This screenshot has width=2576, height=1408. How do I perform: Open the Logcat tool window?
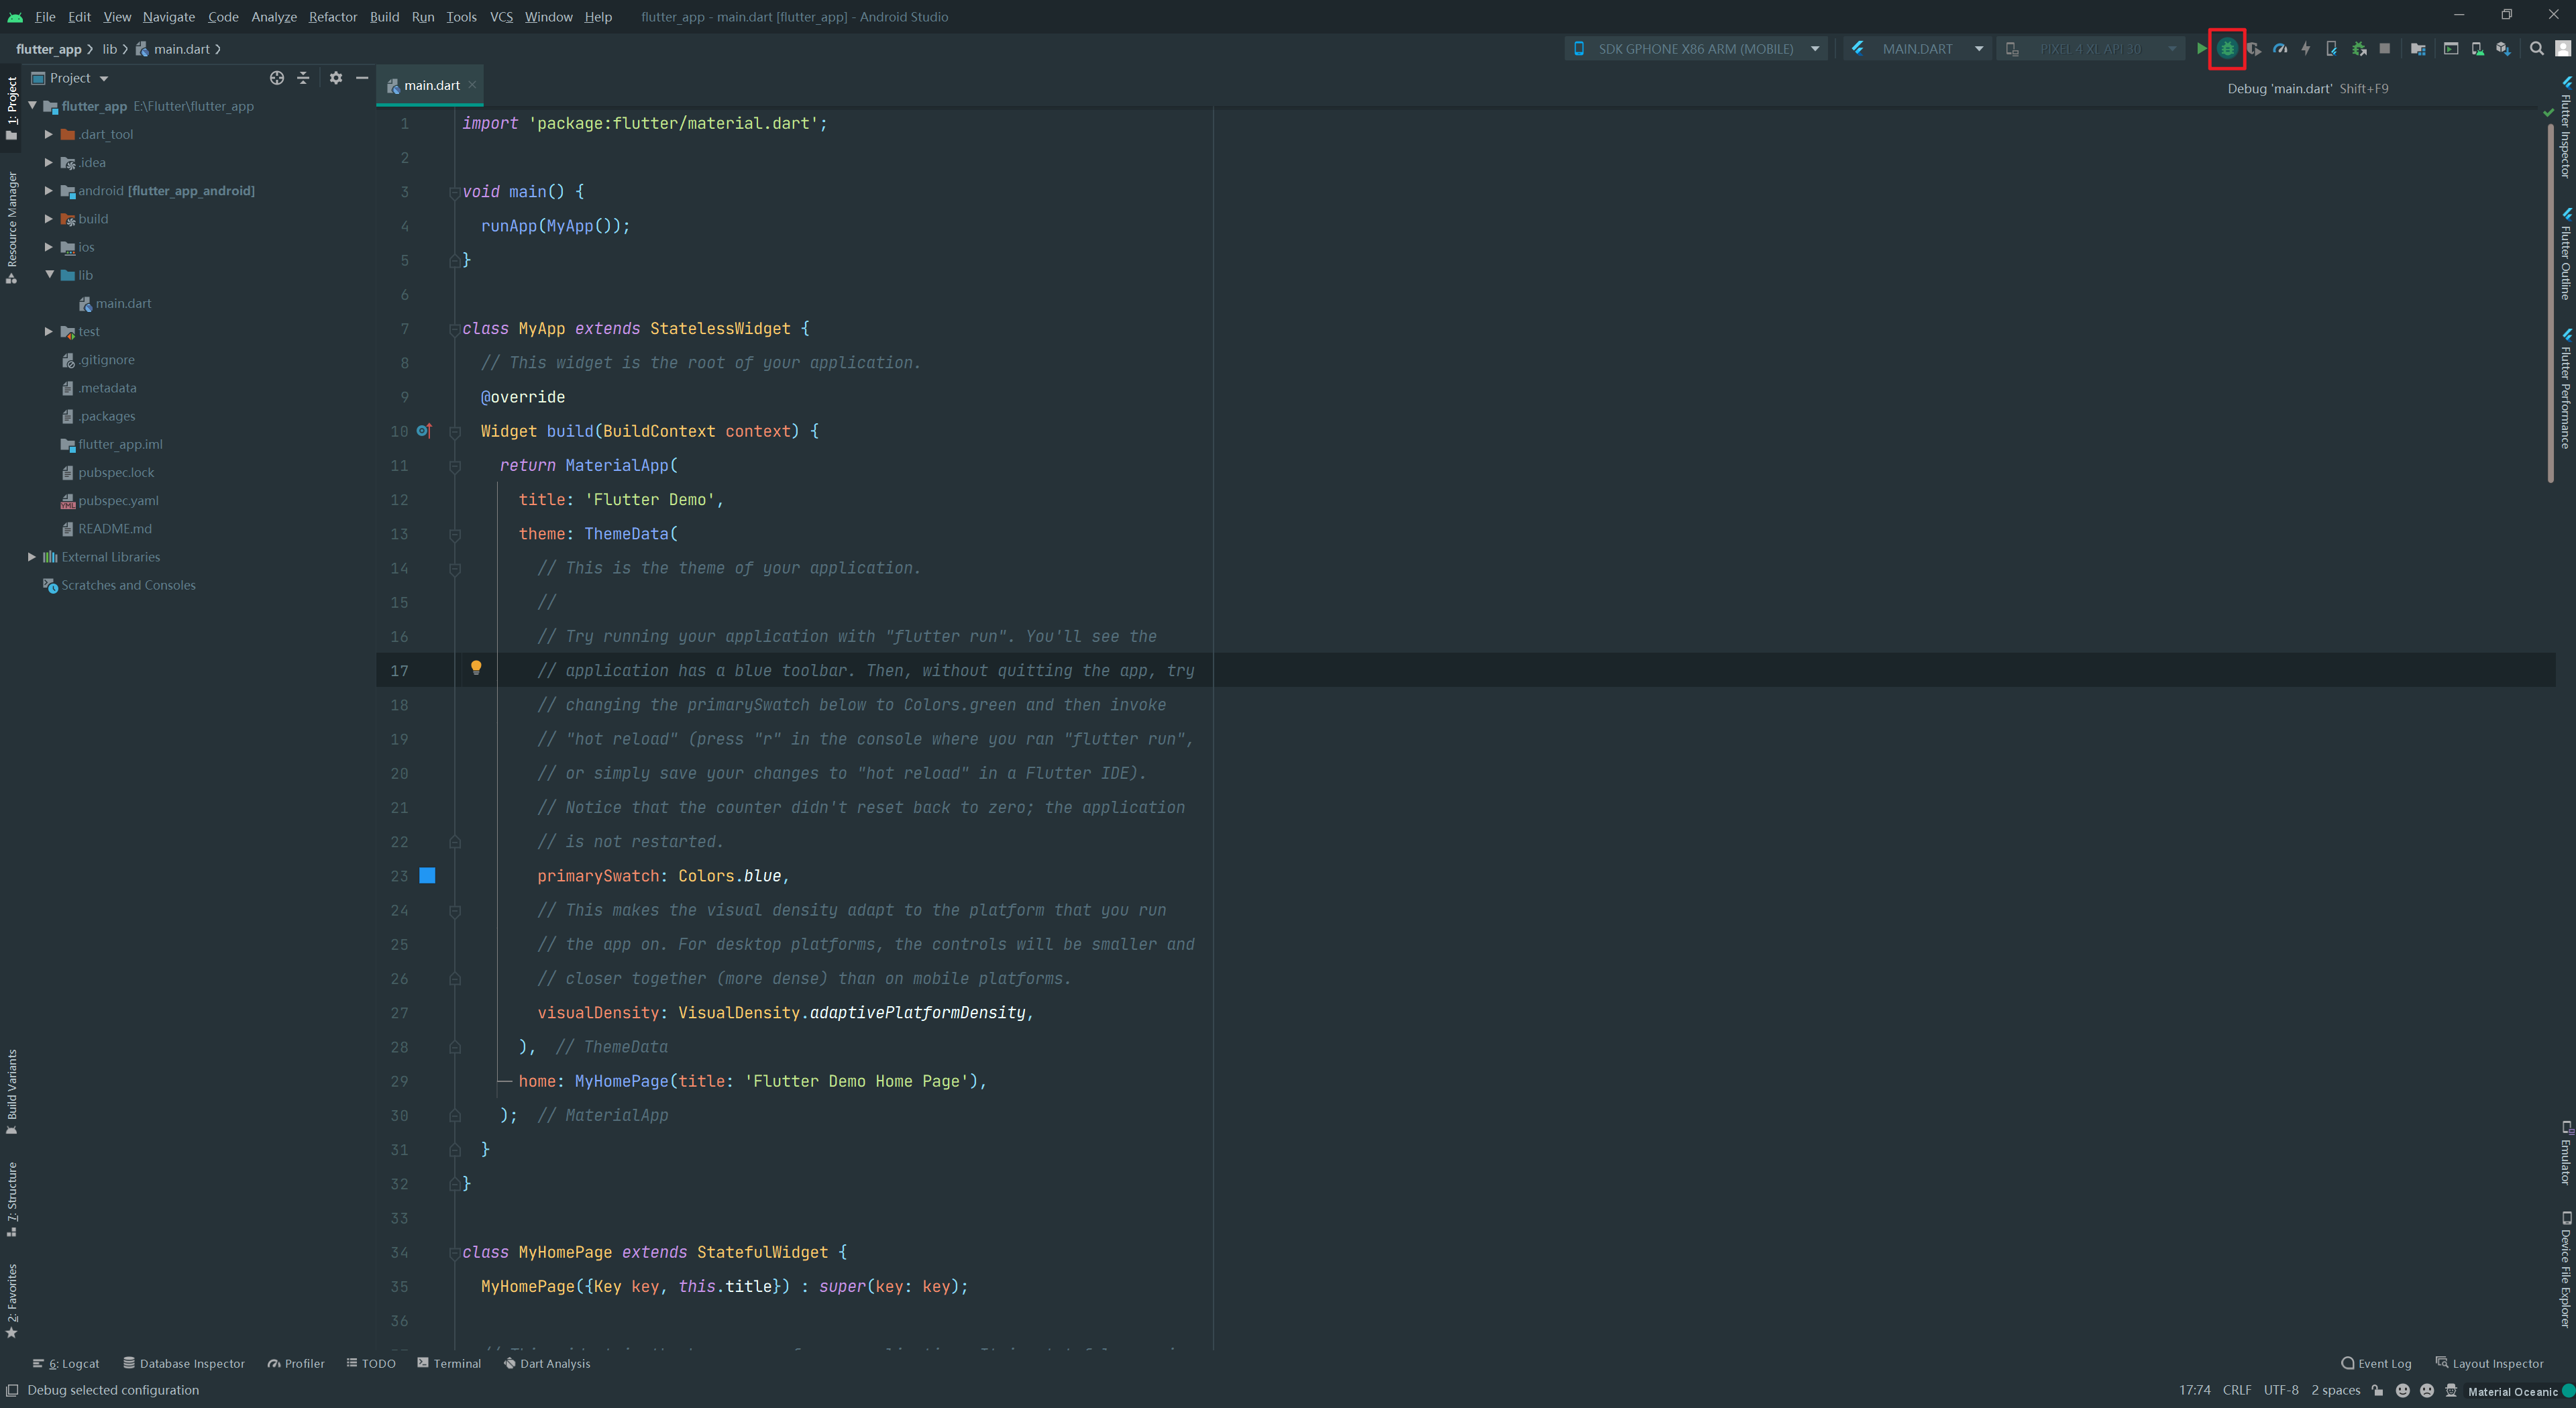pos(66,1363)
